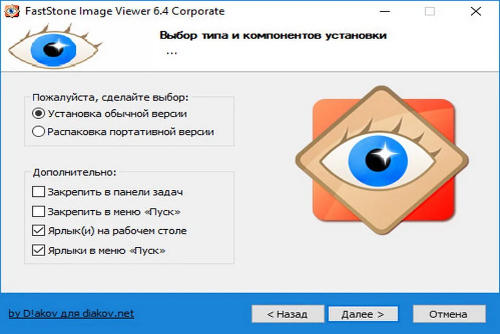This screenshot has height=334, width=500.
Task: Click the Пожалуйста, сделайте выбор group label
Action: (110, 97)
